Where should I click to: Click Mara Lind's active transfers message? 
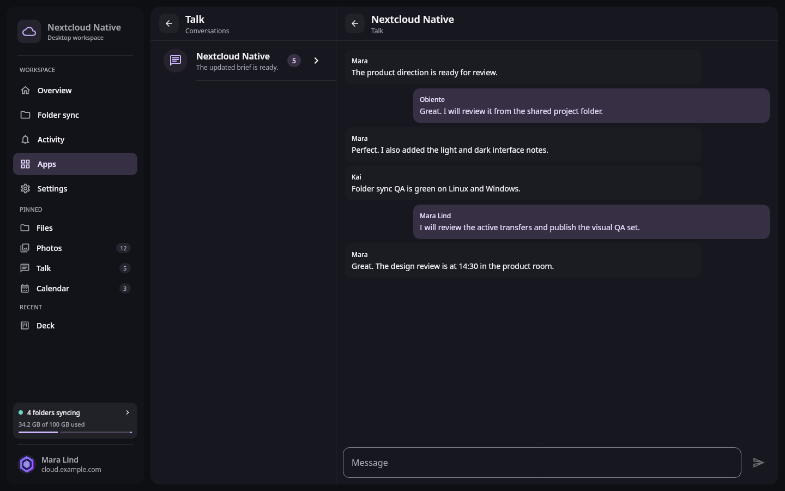tap(591, 221)
